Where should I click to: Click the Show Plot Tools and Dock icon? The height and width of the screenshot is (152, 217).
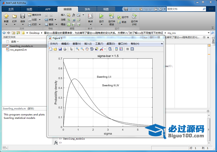coord(132,49)
